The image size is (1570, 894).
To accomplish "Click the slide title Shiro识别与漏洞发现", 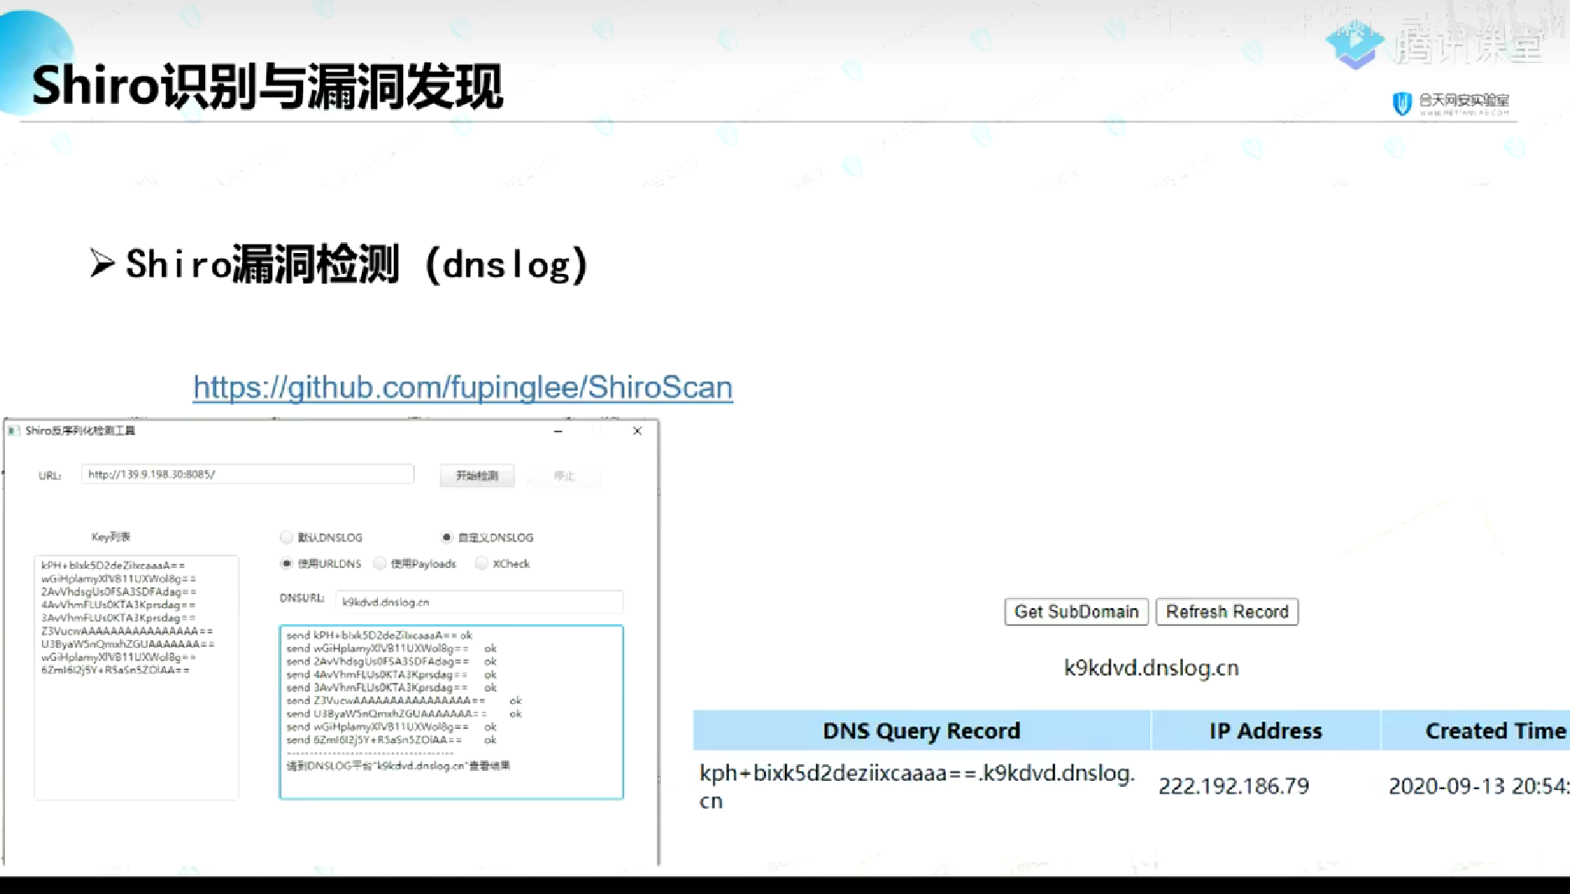I will point(267,86).
